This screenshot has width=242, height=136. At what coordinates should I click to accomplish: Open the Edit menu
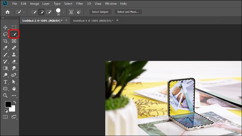(x=24, y=4)
